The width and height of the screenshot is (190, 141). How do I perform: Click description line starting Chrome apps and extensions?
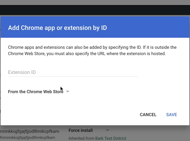[92, 47]
